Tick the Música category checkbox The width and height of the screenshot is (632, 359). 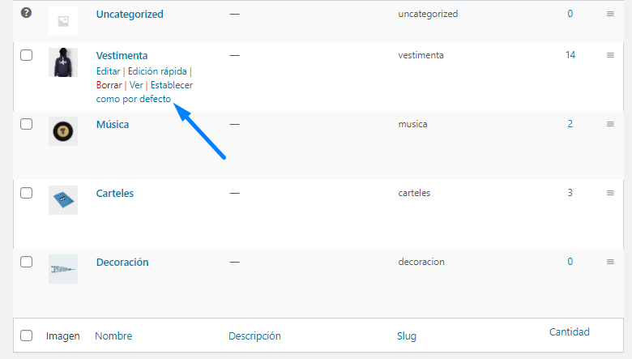point(26,124)
